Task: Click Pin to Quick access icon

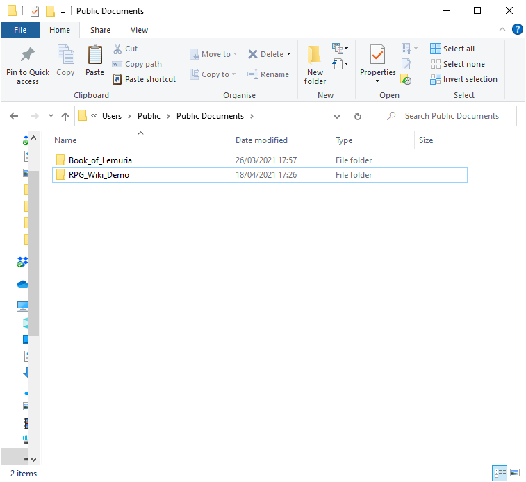Action: [28, 55]
